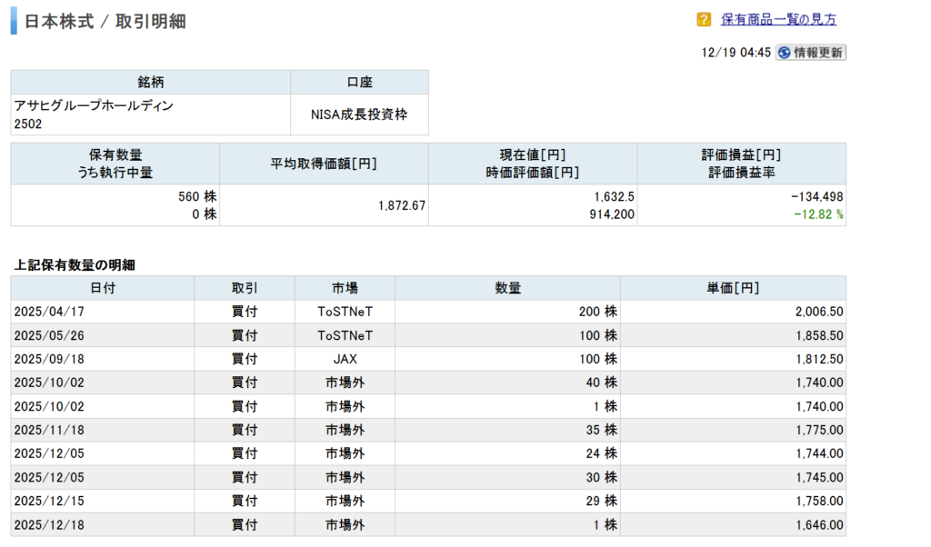931x547 pixels.
Task: Click the yellow question mark help icon
Action: tap(704, 19)
